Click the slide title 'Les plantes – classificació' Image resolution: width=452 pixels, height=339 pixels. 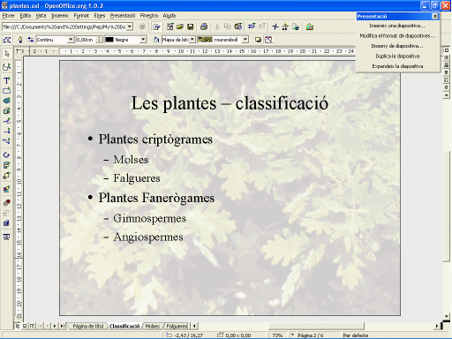230,103
